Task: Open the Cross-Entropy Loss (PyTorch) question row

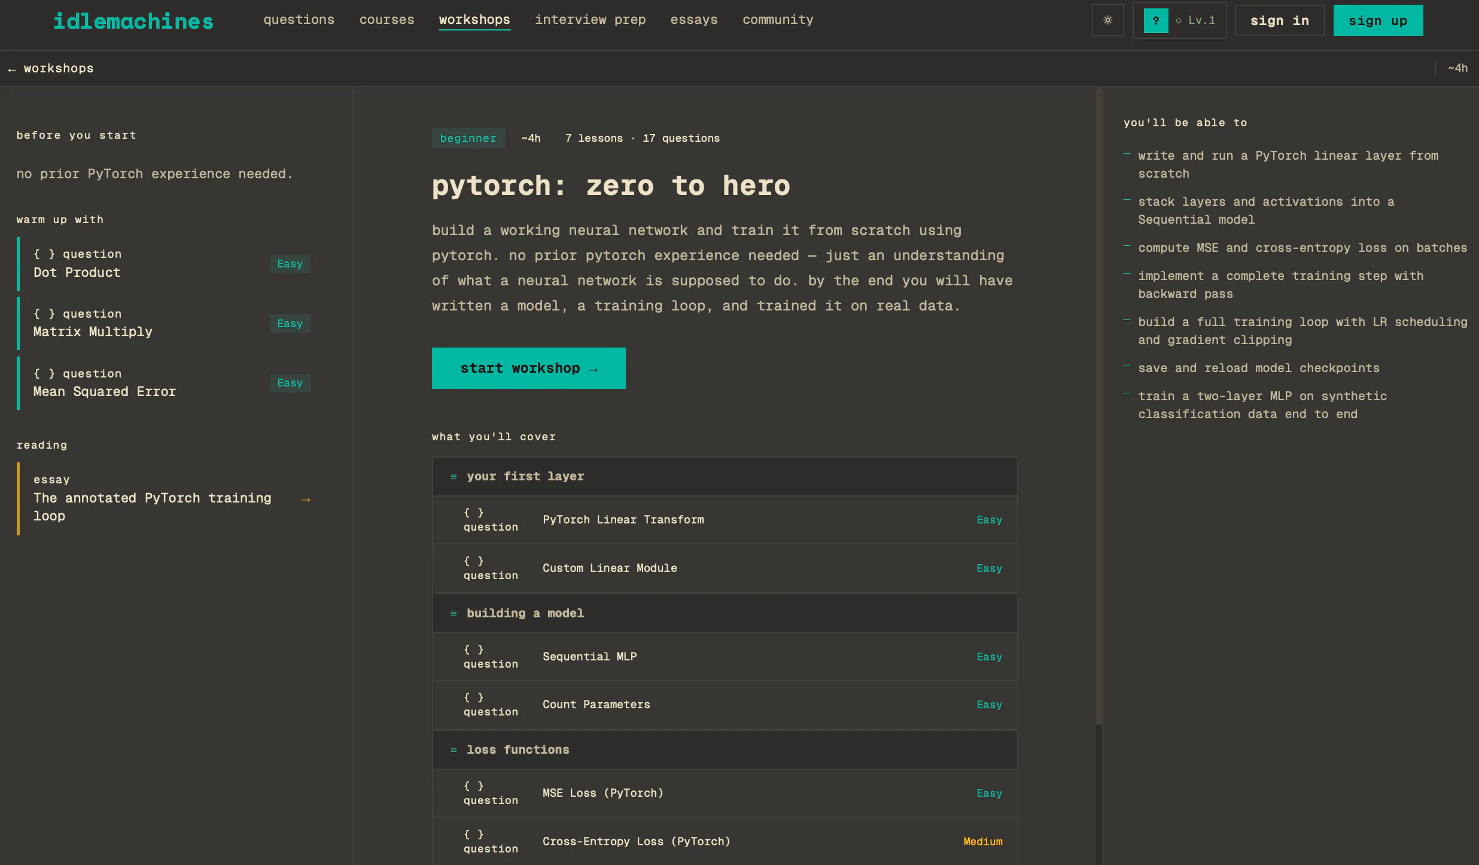Action: (x=725, y=842)
